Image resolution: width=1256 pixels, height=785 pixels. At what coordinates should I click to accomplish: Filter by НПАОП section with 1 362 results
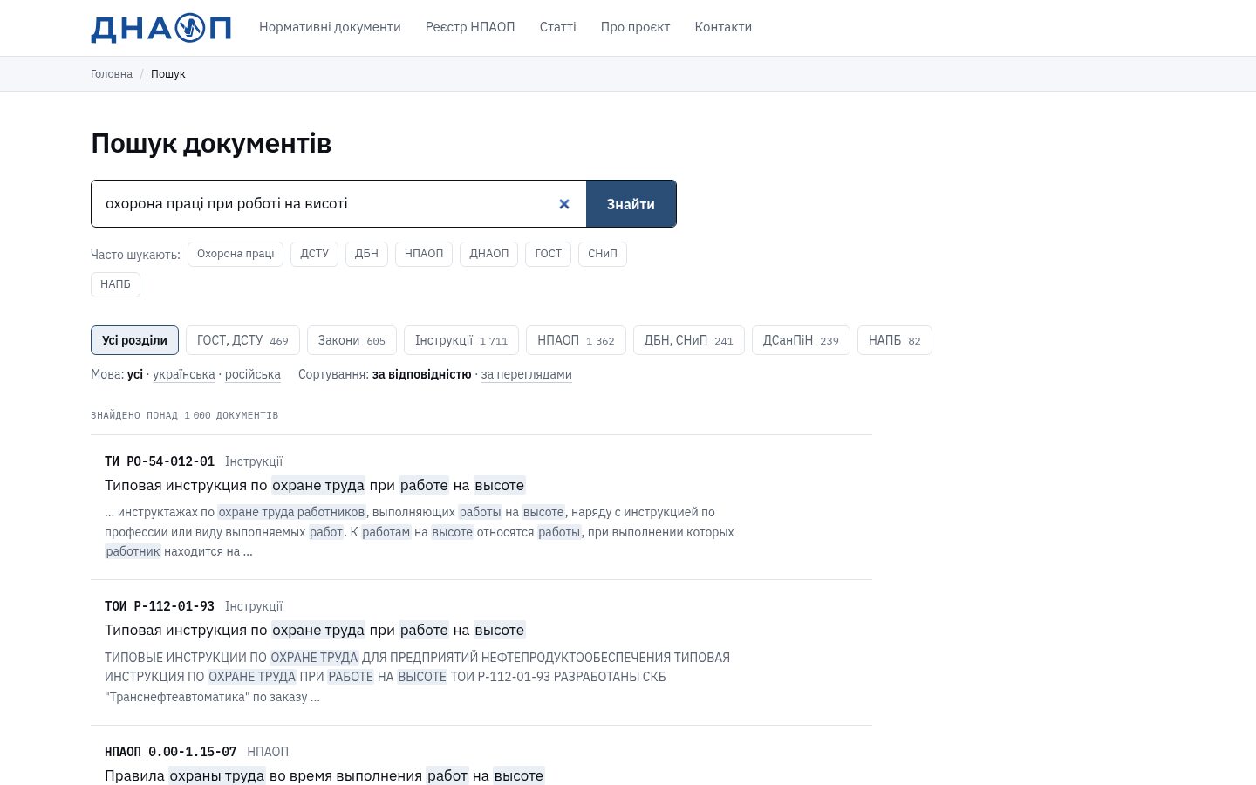click(576, 340)
